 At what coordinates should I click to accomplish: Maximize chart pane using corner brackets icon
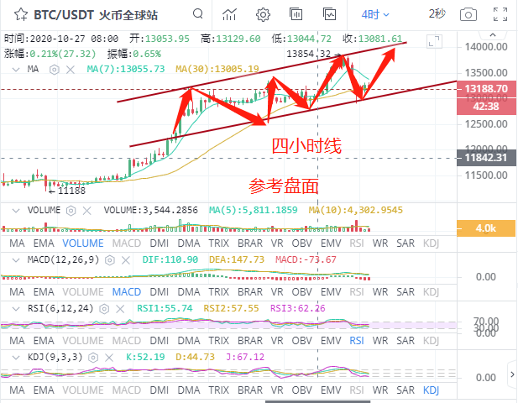click(433, 42)
